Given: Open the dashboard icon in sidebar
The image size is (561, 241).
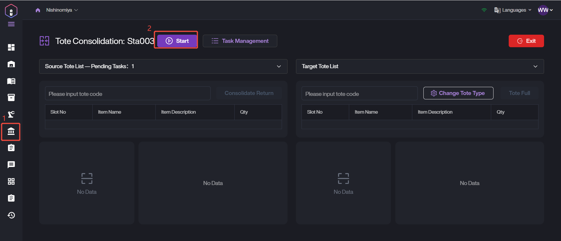Looking at the screenshot, I should pyautogui.click(x=11, y=48).
